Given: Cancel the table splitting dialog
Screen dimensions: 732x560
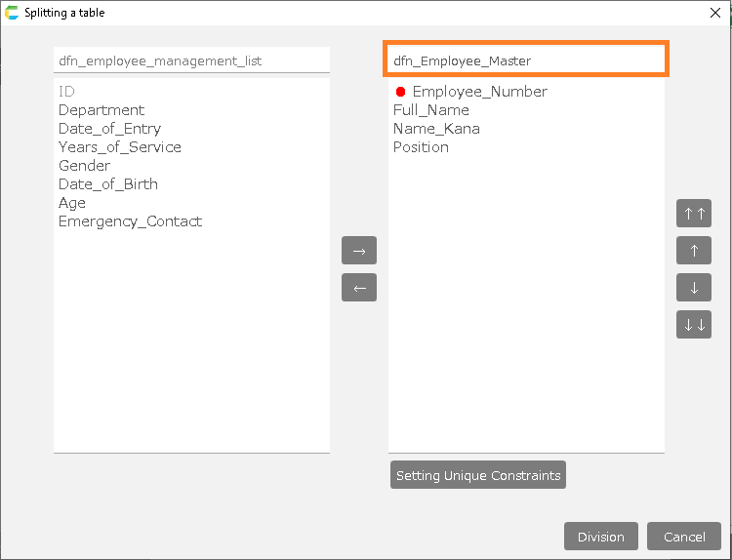Looking at the screenshot, I should click(x=683, y=537).
